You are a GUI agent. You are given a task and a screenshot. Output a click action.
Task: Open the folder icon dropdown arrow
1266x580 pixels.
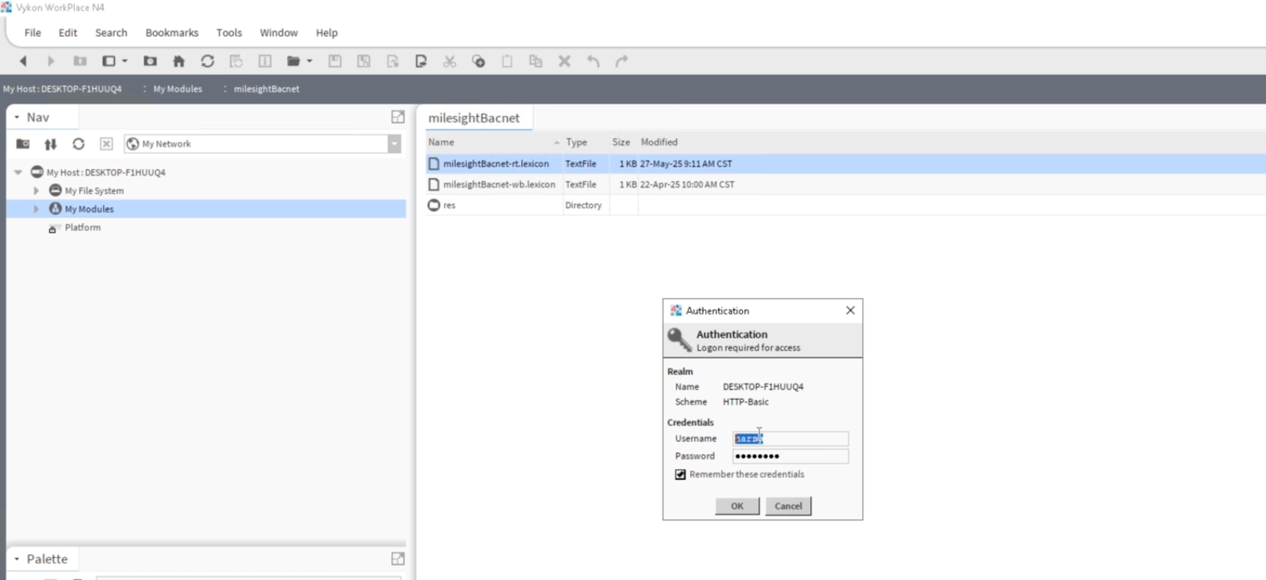click(309, 62)
